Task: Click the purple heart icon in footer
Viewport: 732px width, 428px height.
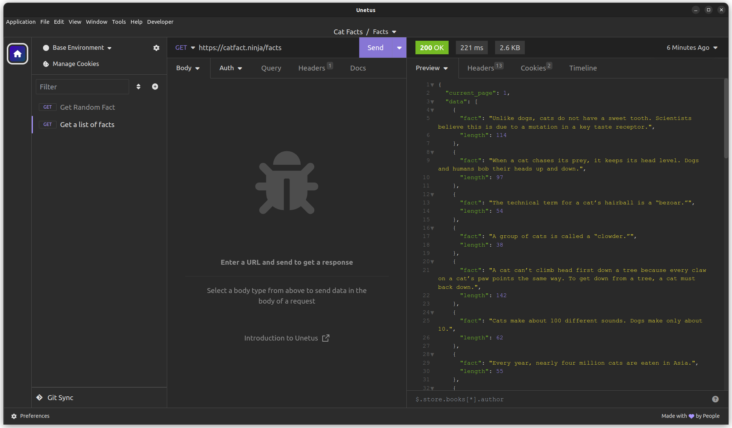Action: click(x=691, y=416)
